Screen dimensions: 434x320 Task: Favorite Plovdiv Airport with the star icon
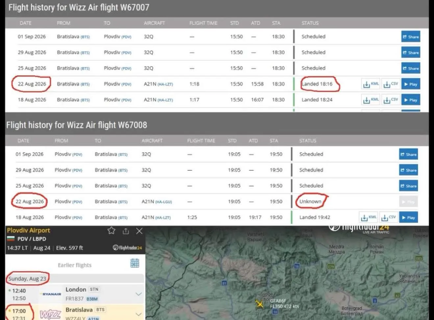pos(111,231)
